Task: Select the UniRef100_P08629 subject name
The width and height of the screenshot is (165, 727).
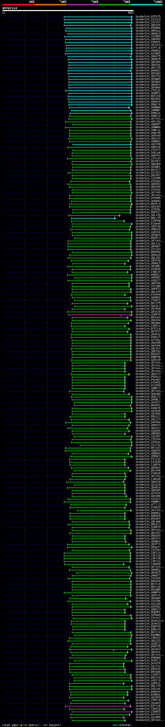Action: click(148, 508)
